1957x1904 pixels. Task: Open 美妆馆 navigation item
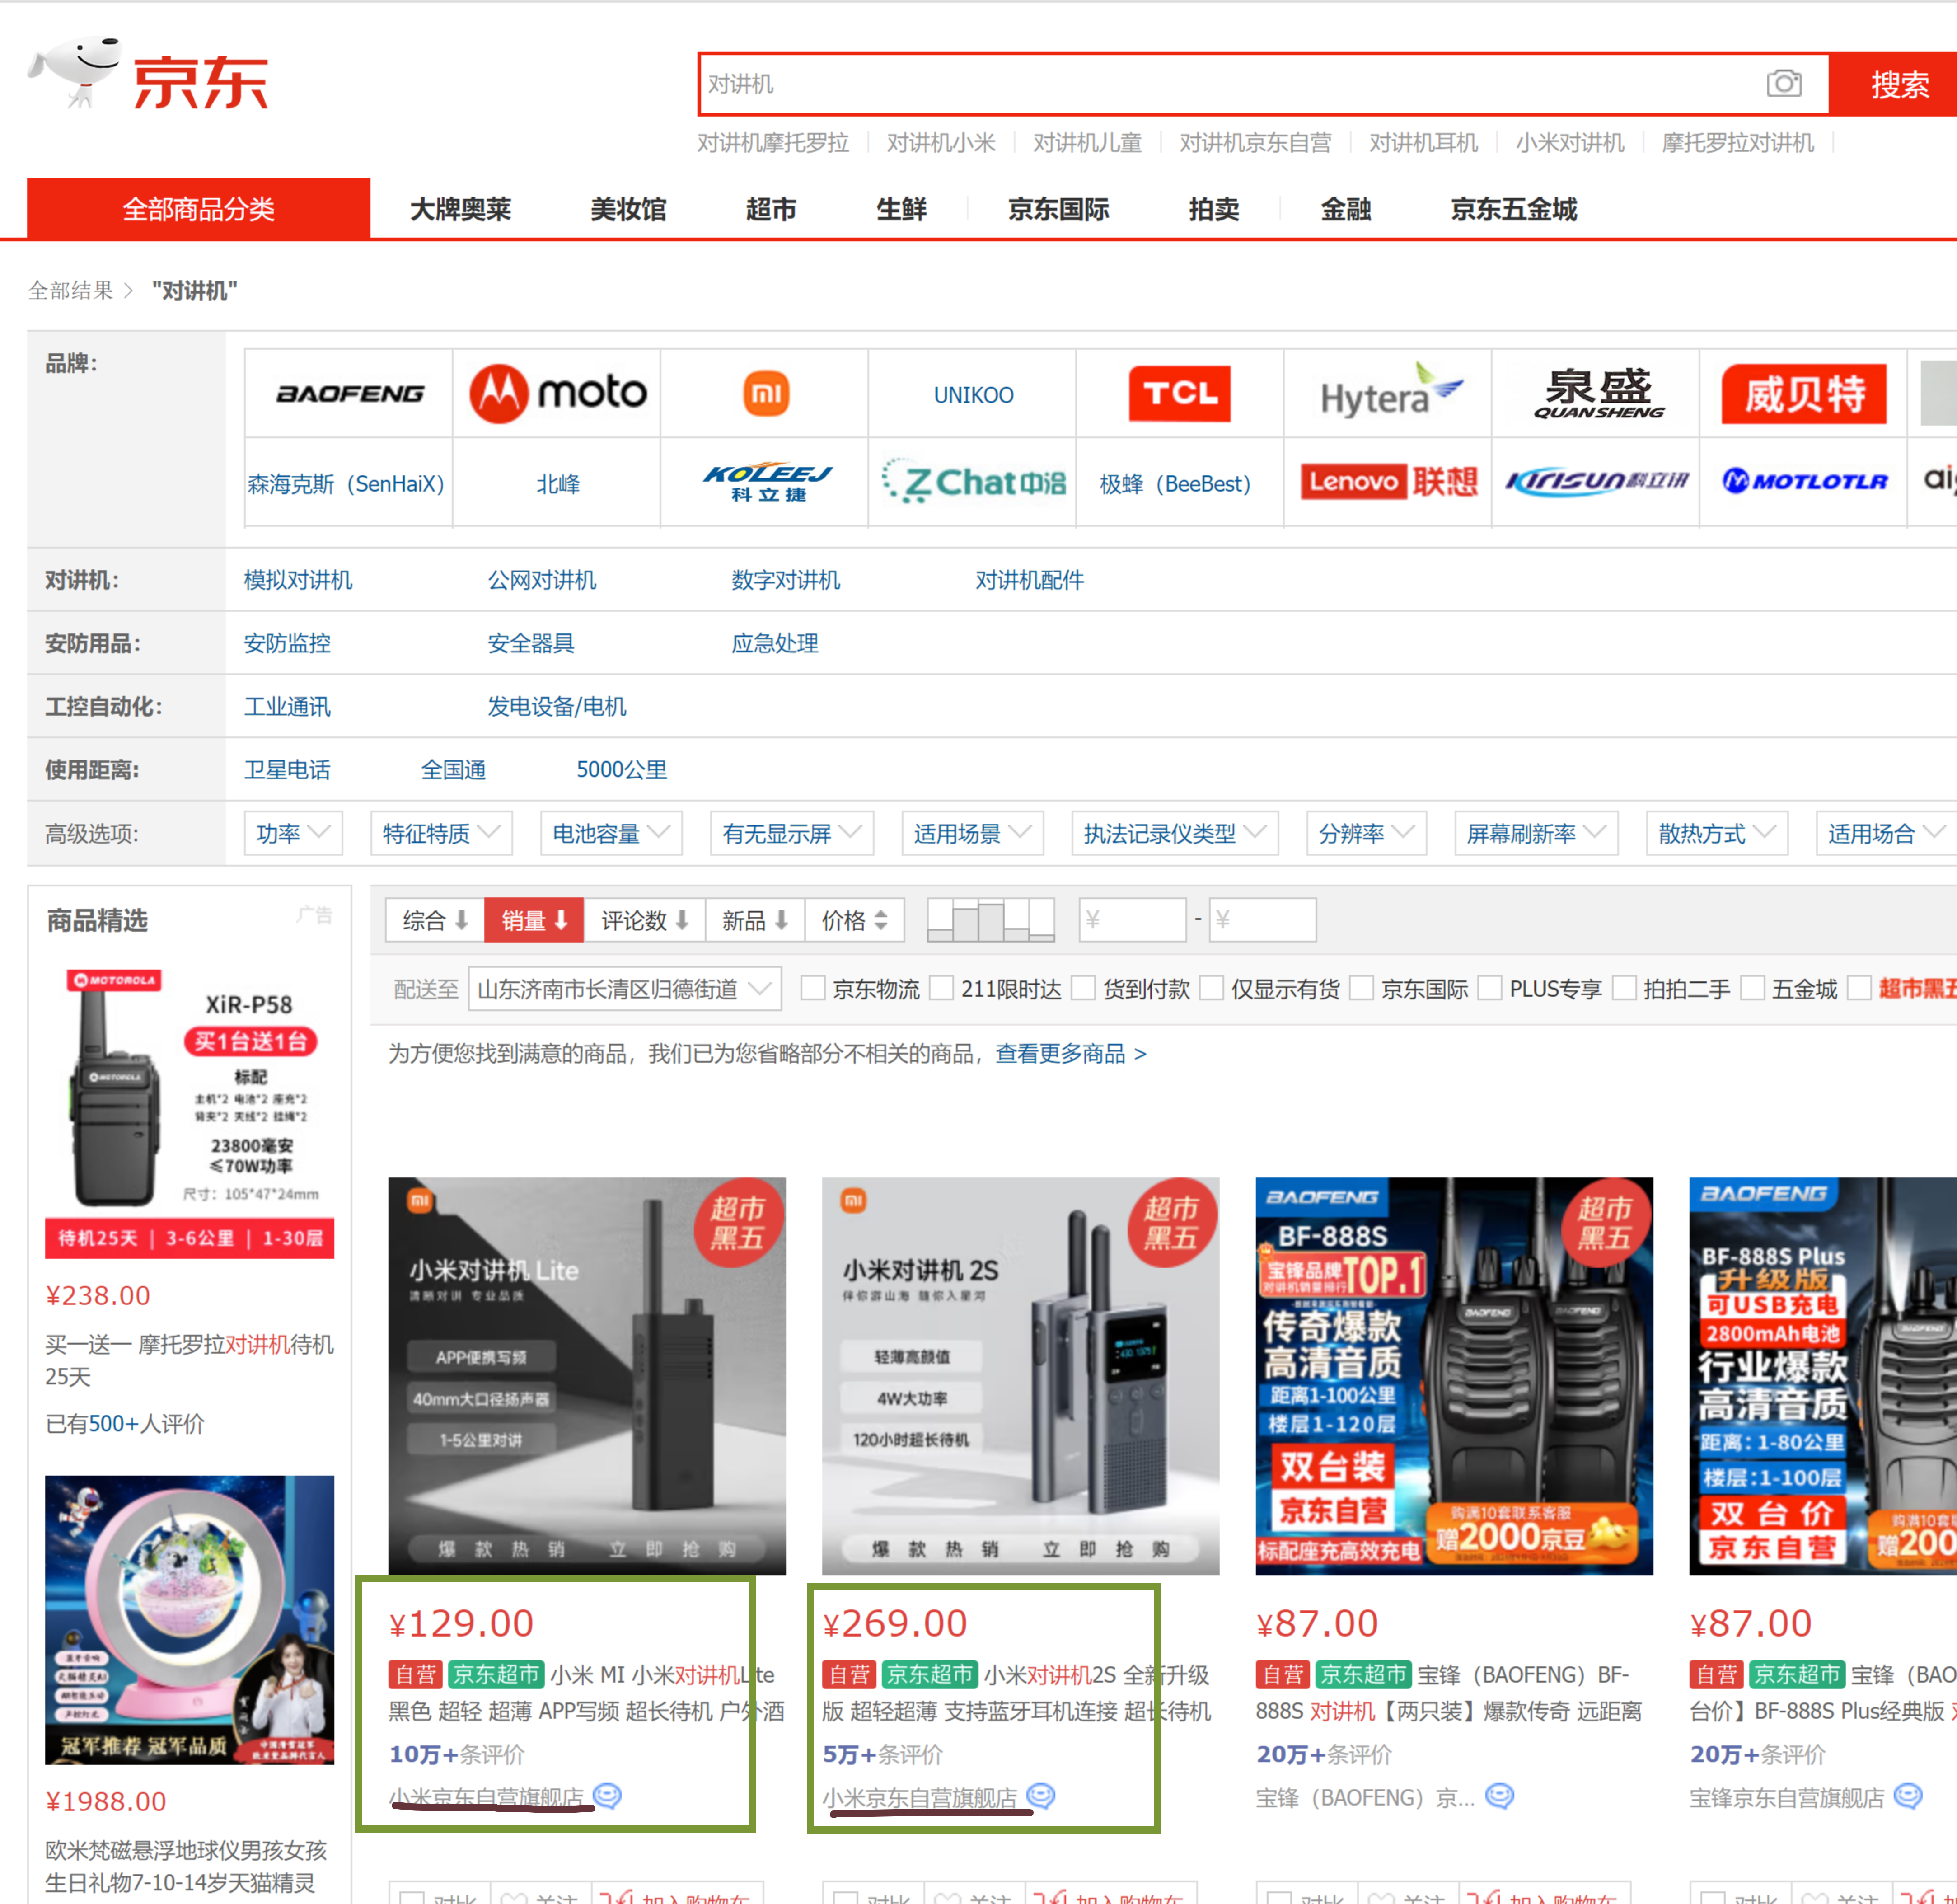pyautogui.click(x=628, y=209)
